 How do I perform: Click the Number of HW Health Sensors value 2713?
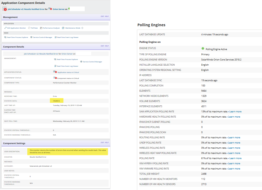click(204, 184)
